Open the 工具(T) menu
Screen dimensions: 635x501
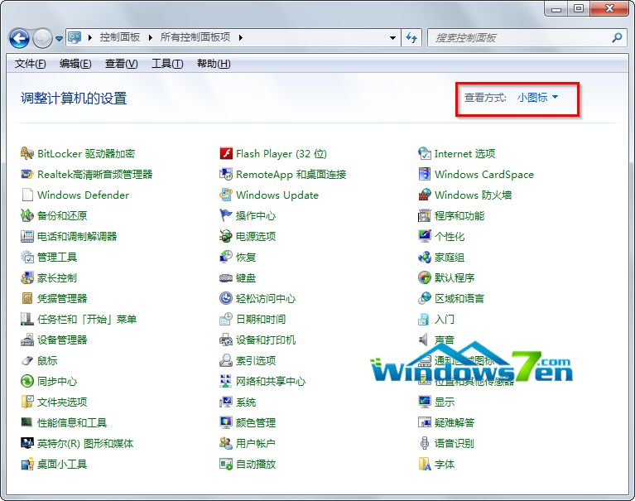coord(167,64)
